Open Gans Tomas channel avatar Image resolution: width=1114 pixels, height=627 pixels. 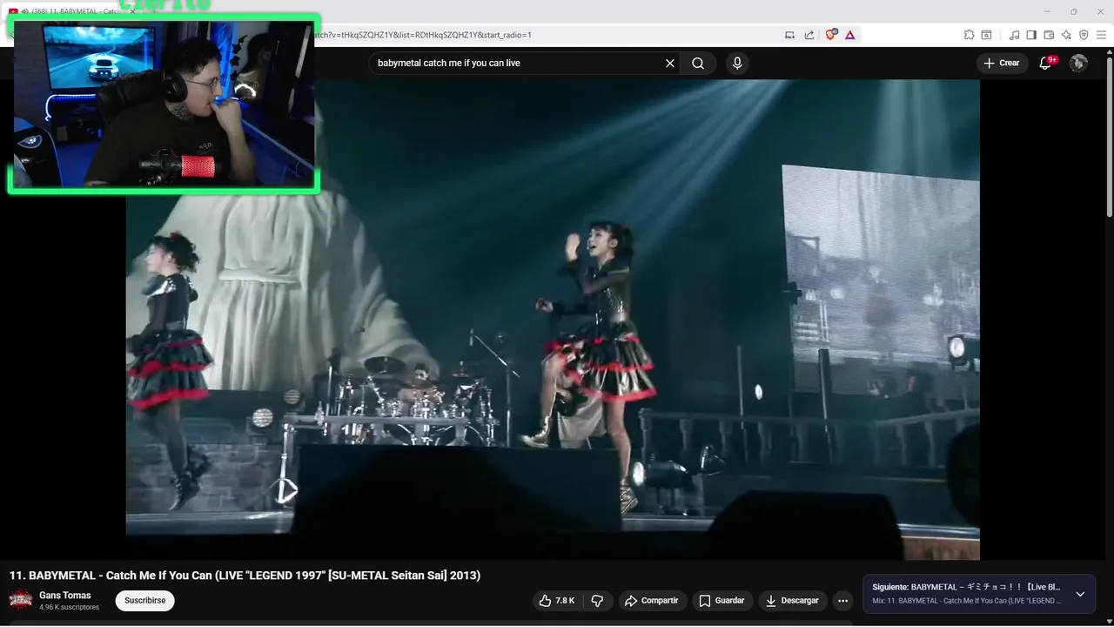(21, 600)
